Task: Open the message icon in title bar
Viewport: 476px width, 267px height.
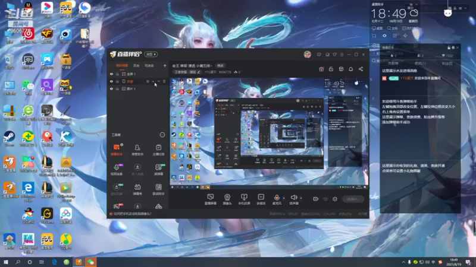Action: point(319,55)
